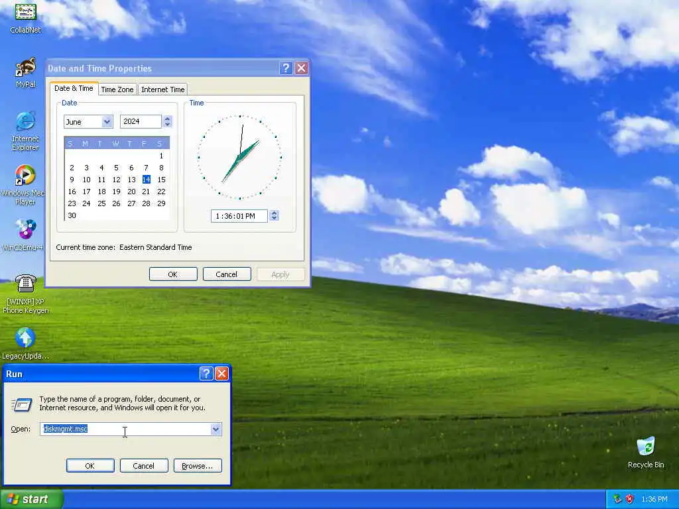Select June 22 on the calendar

click(161, 192)
